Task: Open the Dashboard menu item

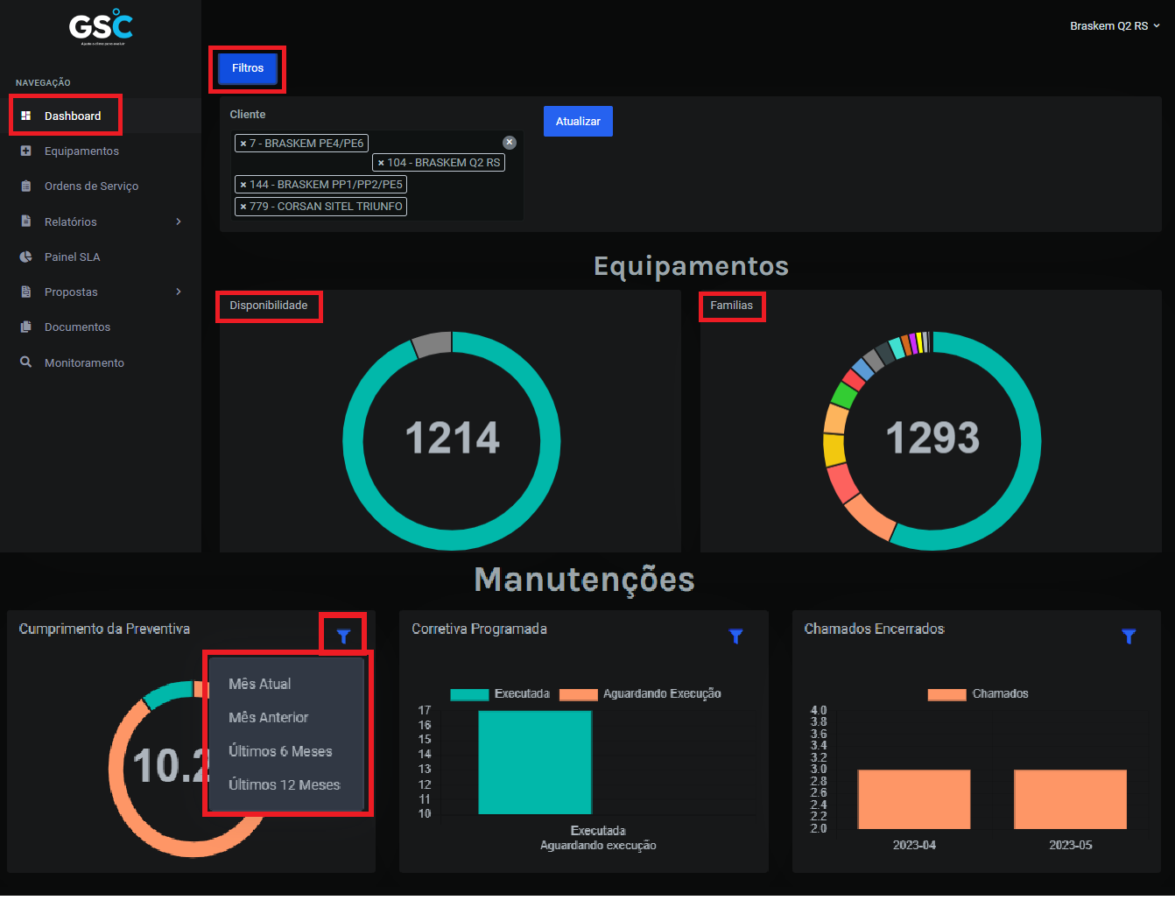Action: [101, 116]
